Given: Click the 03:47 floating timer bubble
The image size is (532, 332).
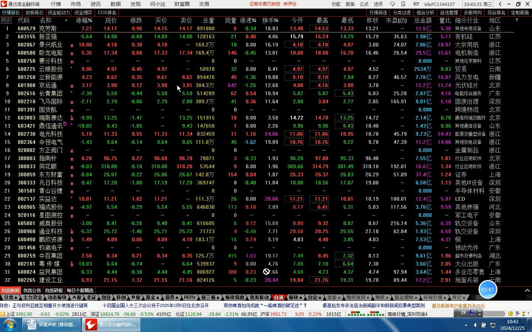Looking at the screenshot, I should (x=487, y=290).
